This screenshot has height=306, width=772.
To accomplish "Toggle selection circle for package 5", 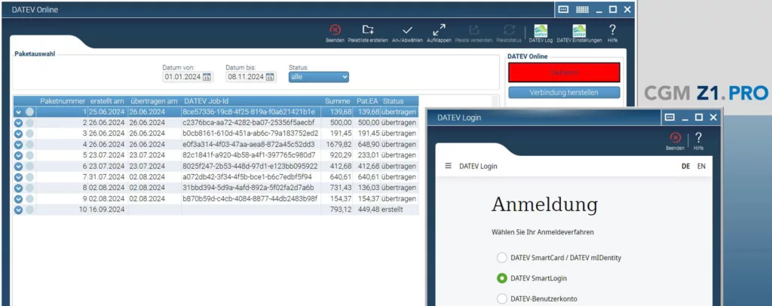I will click(29, 155).
